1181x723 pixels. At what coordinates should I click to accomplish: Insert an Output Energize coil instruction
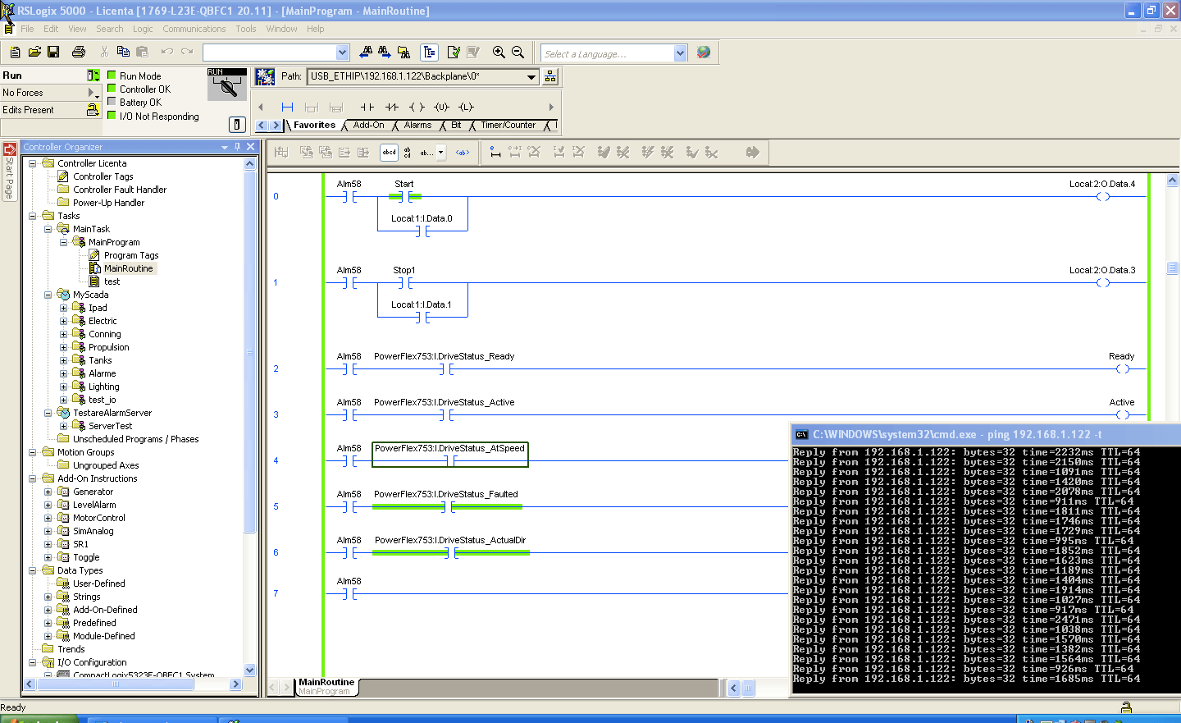[x=417, y=107]
